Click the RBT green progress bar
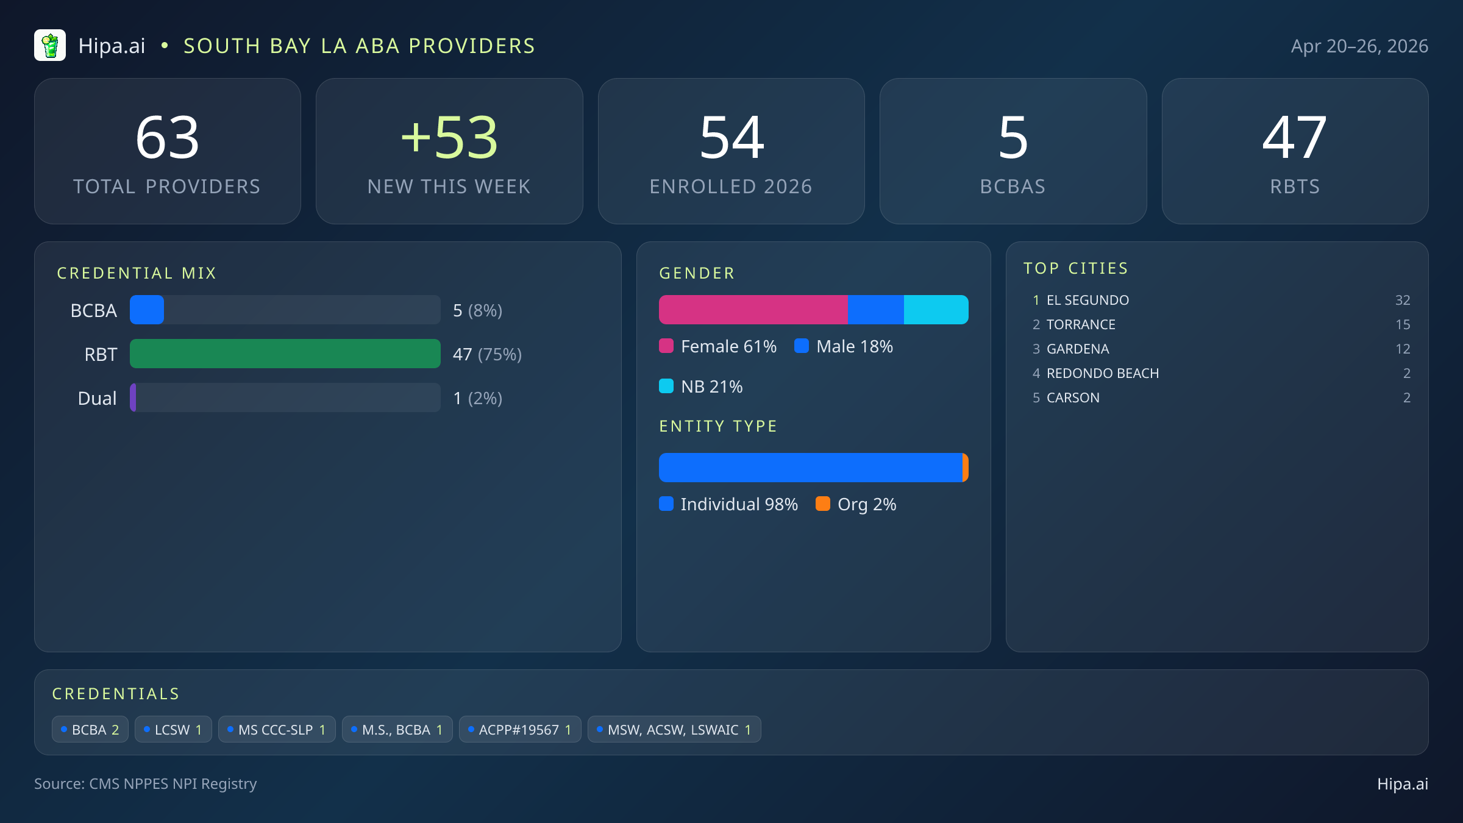Image resolution: width=1463 pixels, height=823 pixels. tap(285, 354)
